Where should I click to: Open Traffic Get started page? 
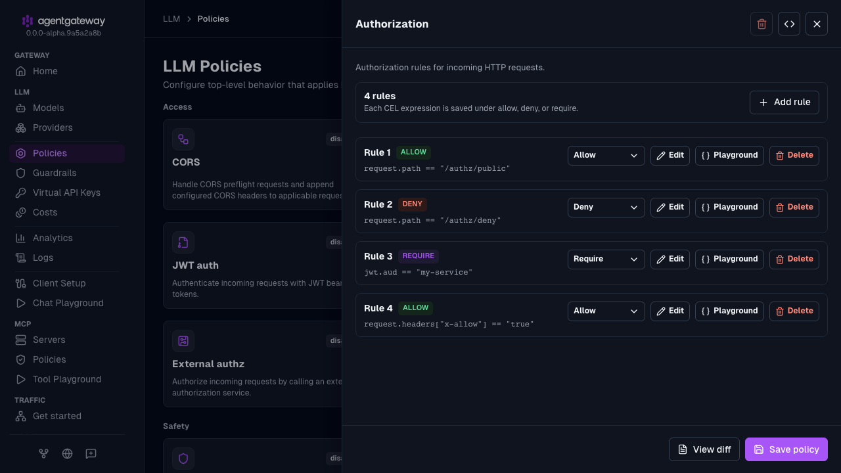tap(67, 416)
